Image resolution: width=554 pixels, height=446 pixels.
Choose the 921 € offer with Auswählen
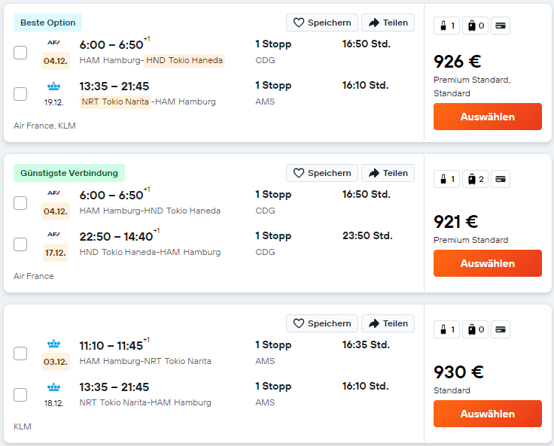(487, 263)
